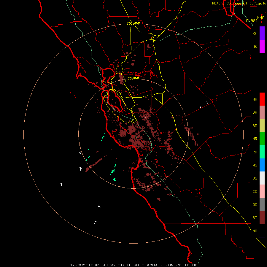Click the RA mint-green legend swatch

tap(262, 152)
